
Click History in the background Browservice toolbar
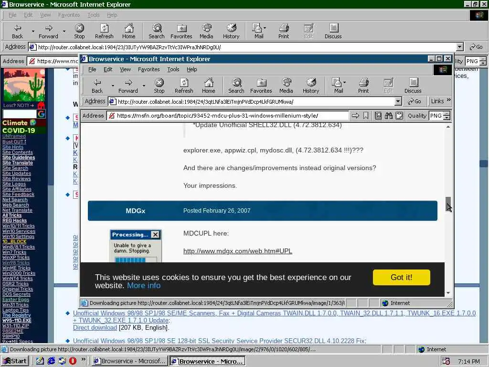click(231, 31)
